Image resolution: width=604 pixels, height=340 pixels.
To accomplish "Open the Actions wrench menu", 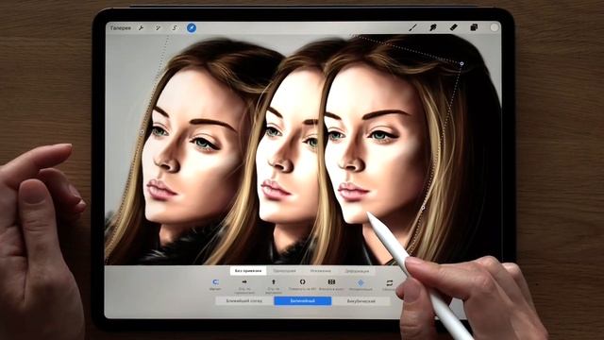I will coord(141,27).
